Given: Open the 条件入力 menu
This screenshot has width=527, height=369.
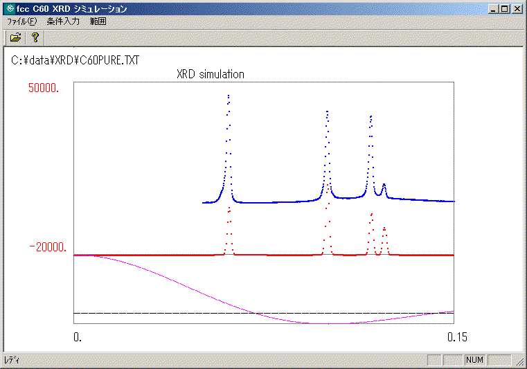Looking at the screenshot, I should [x=63, y=22].
